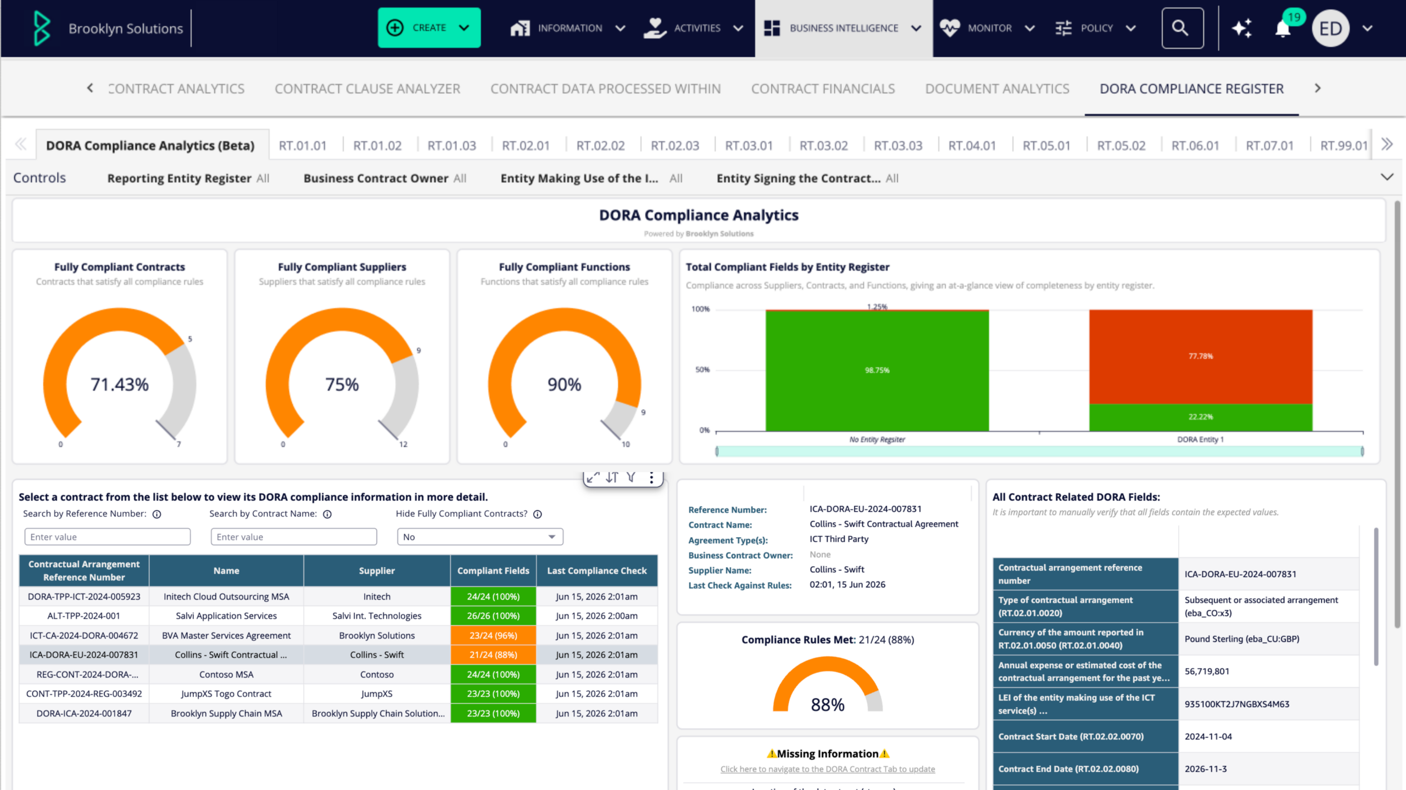
Task: Click double-left arrow before DORA sub-tabs
Action: point(21,144)
